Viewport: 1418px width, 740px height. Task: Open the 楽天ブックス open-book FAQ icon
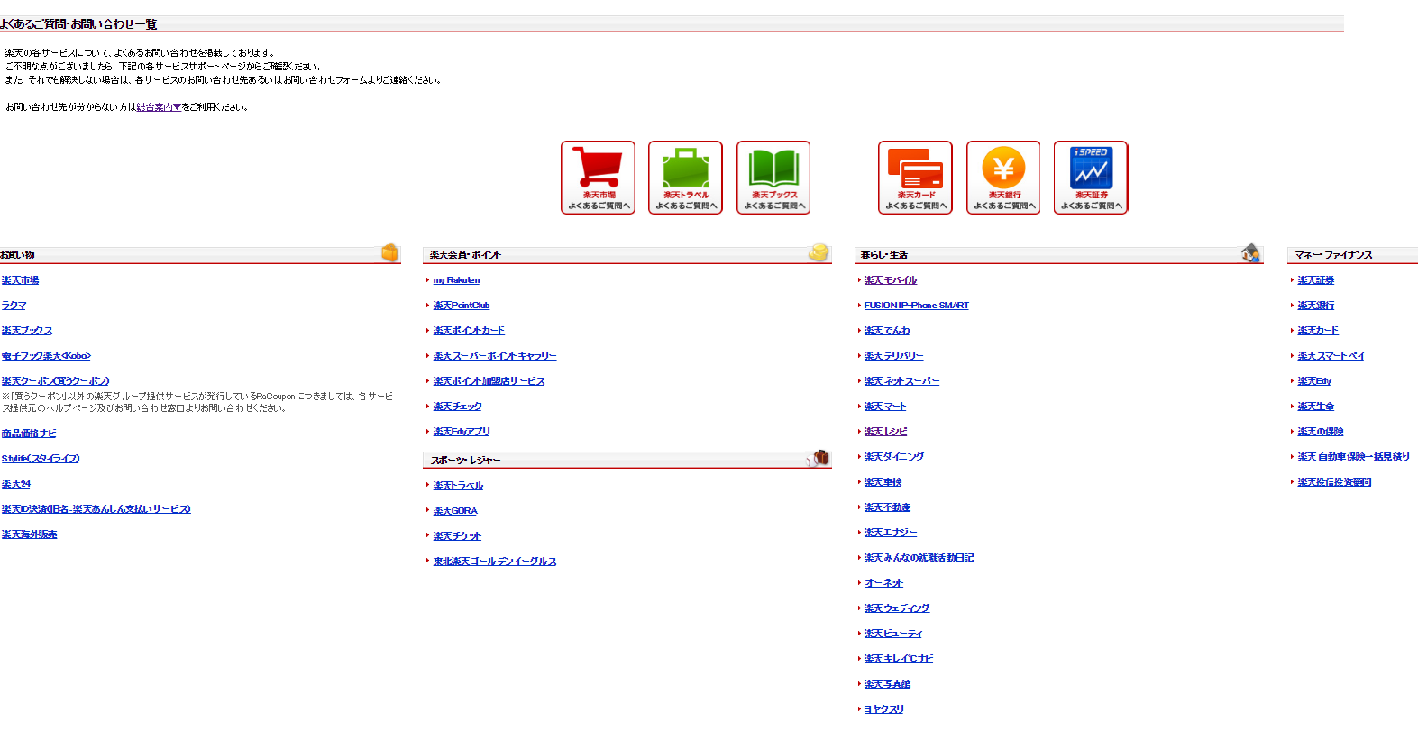(773, 178)
